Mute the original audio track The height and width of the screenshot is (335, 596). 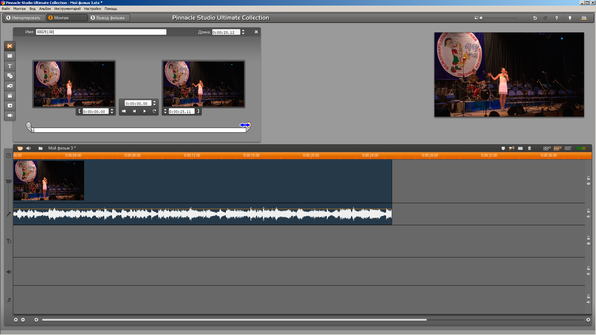[x=588, y=217]
